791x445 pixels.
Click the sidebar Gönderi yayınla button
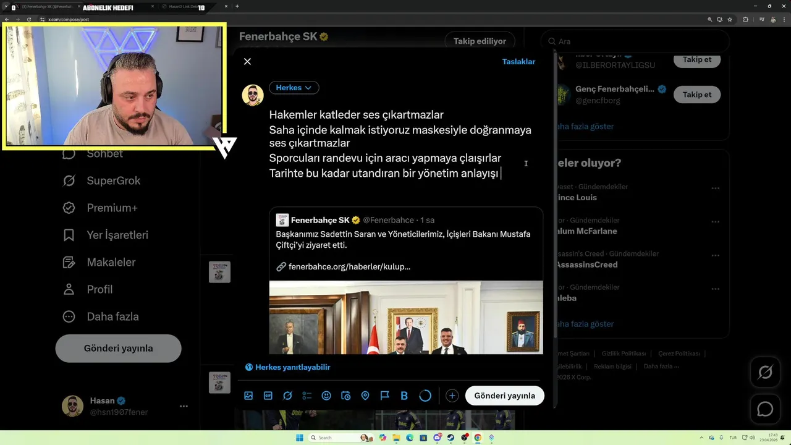pos(118,348)
